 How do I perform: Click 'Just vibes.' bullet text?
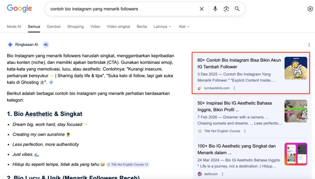pos(23,154)
